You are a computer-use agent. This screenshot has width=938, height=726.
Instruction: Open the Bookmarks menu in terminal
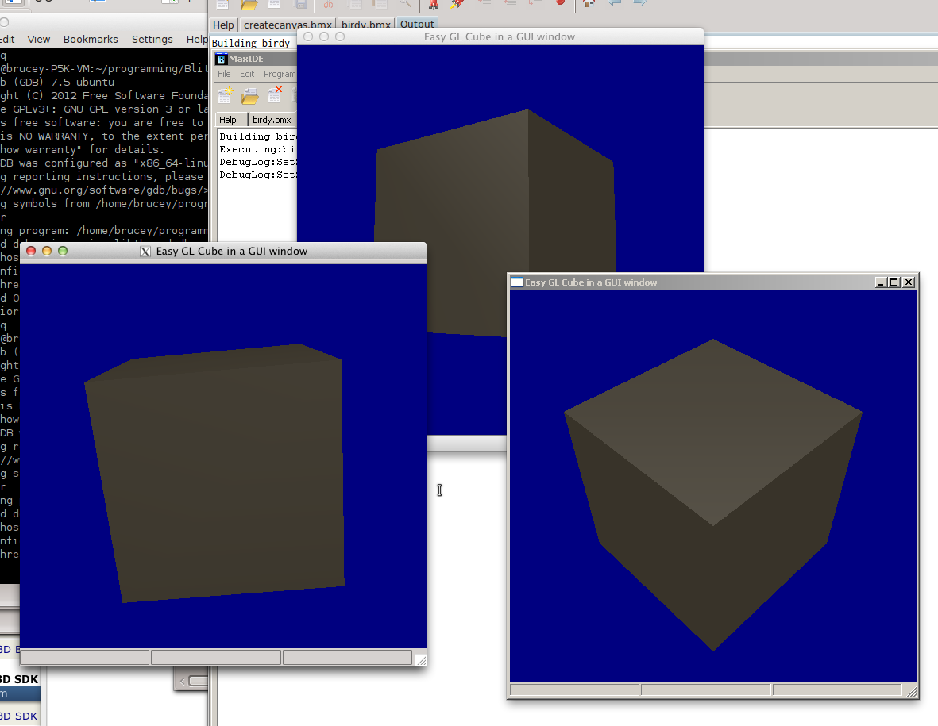(x=91, y=39)
